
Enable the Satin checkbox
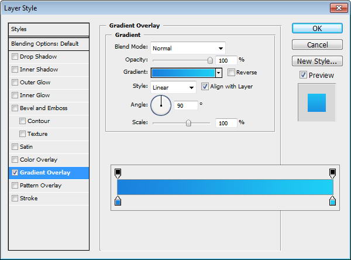[15, 147]
